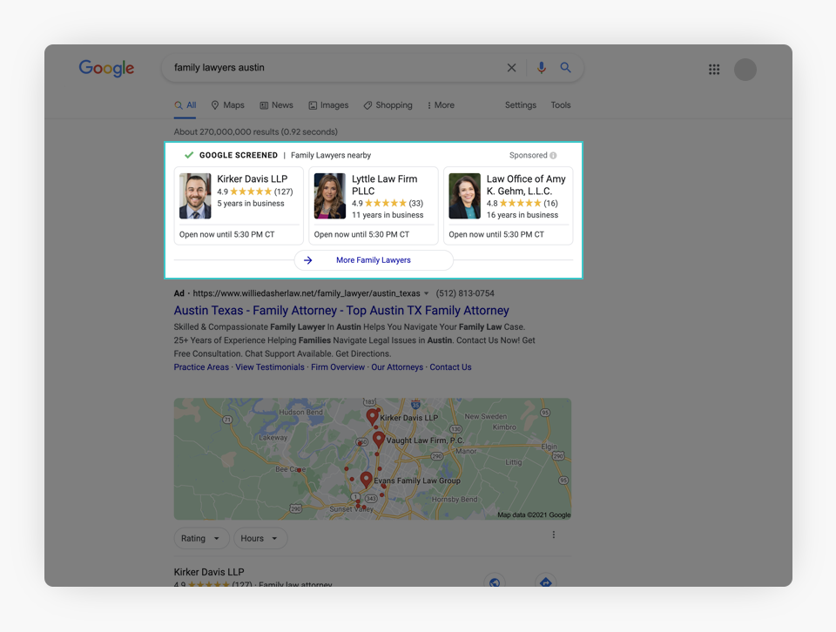Open the Google apps grid
This screenshot has height=632, width=836.
[x=714, y=70]
